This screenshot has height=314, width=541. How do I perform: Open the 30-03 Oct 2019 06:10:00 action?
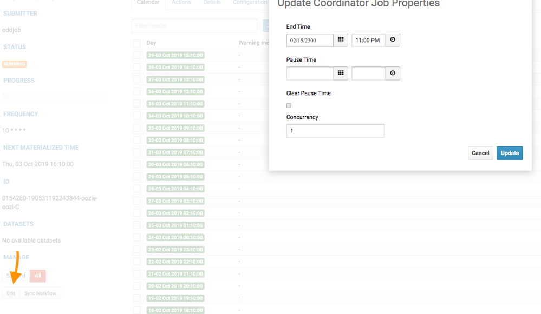point(175,165)
